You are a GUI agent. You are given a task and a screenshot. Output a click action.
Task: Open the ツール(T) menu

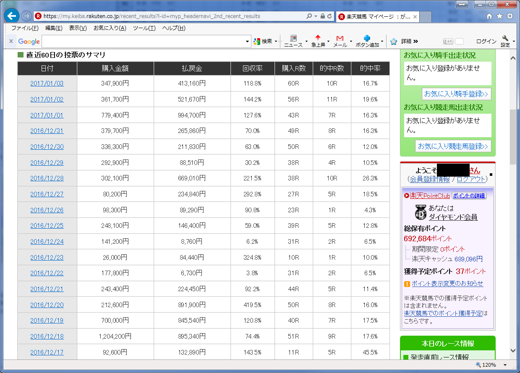click(x=144, y=28)
